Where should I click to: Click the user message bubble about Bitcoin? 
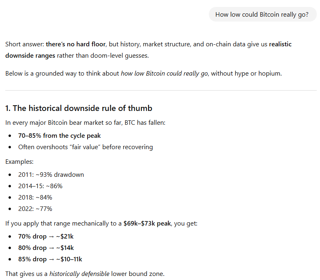262,15
